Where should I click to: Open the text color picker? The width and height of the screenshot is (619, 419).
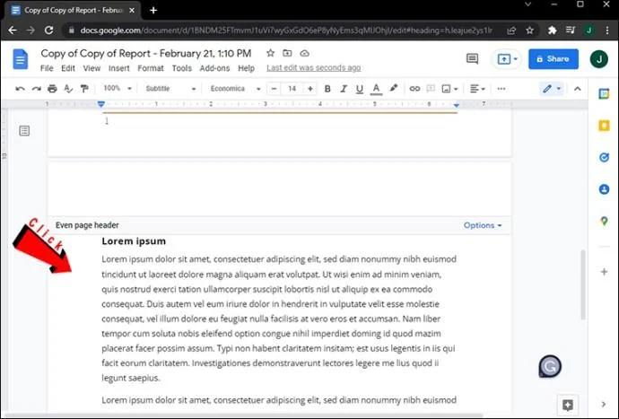(x=376, y=89)
